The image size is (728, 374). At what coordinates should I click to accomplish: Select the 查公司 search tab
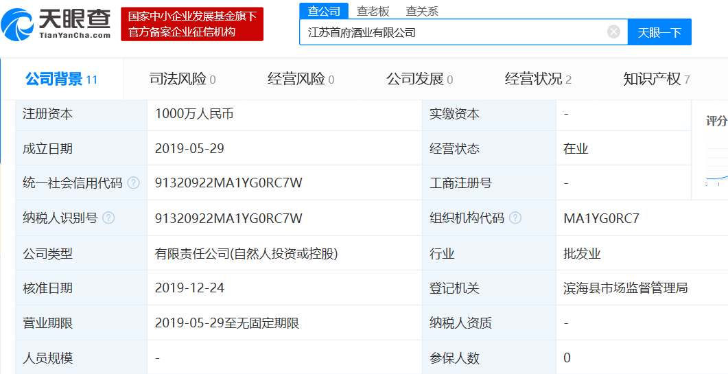(x=324, y=11)
